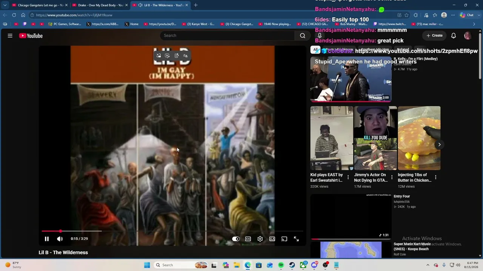Close the Drake Over My Dead Body tab
The width and height of the screenshot is (483, 271).
(126, 5)
